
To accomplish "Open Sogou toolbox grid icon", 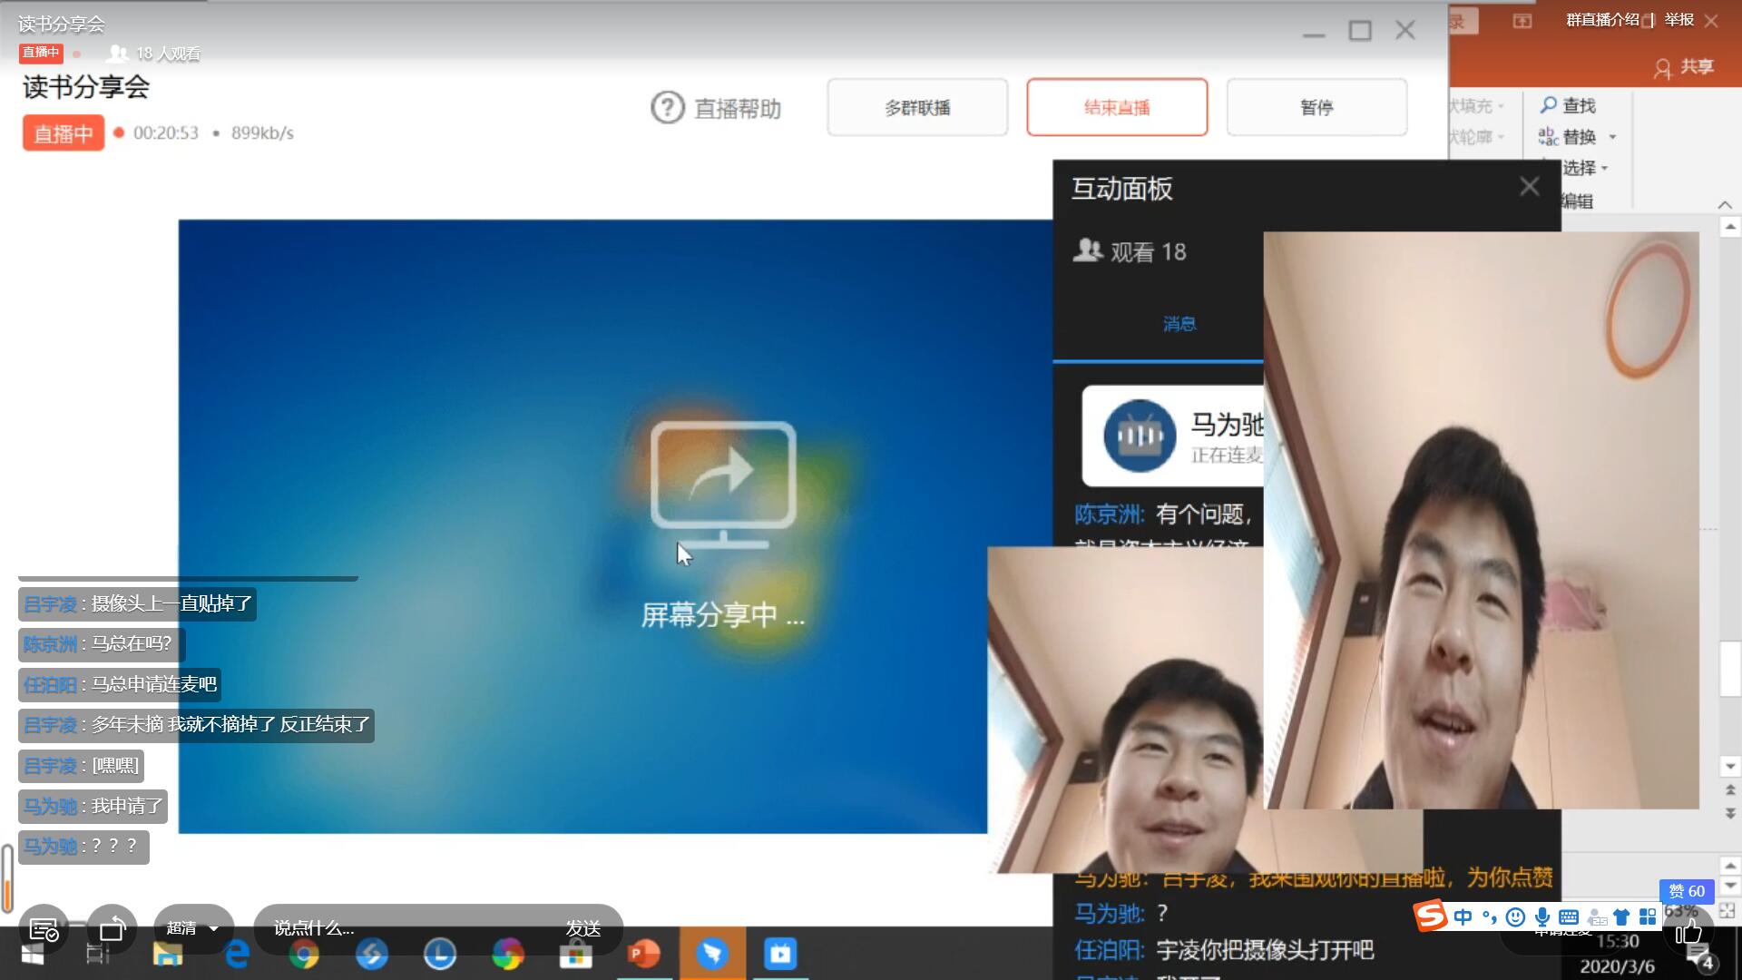I will point(1648,917).
